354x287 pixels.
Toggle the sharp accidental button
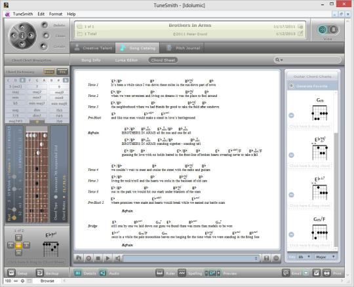[x=59, y=81]
